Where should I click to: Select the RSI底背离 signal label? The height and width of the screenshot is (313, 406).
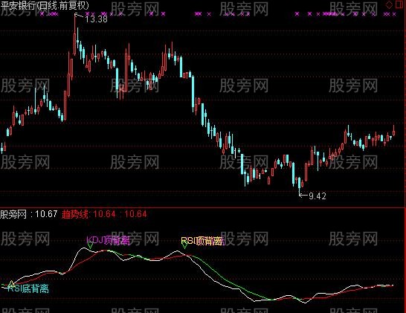28,288
